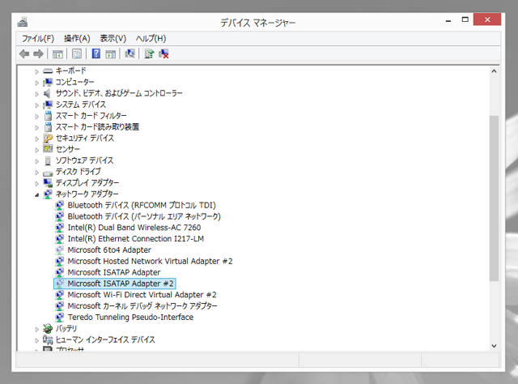The width and height of the screenshot is (518, 384).
Task: Click the セキュリティ デバイス key icon
Action: point(48,139)
